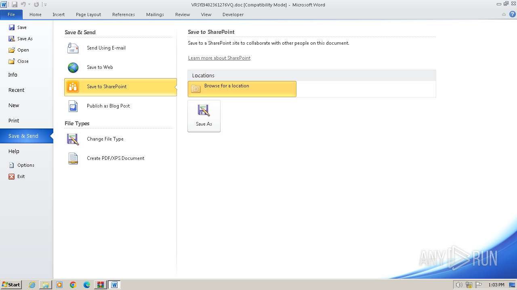Minimize the ribbon with the caret icon

pos(504,14)
